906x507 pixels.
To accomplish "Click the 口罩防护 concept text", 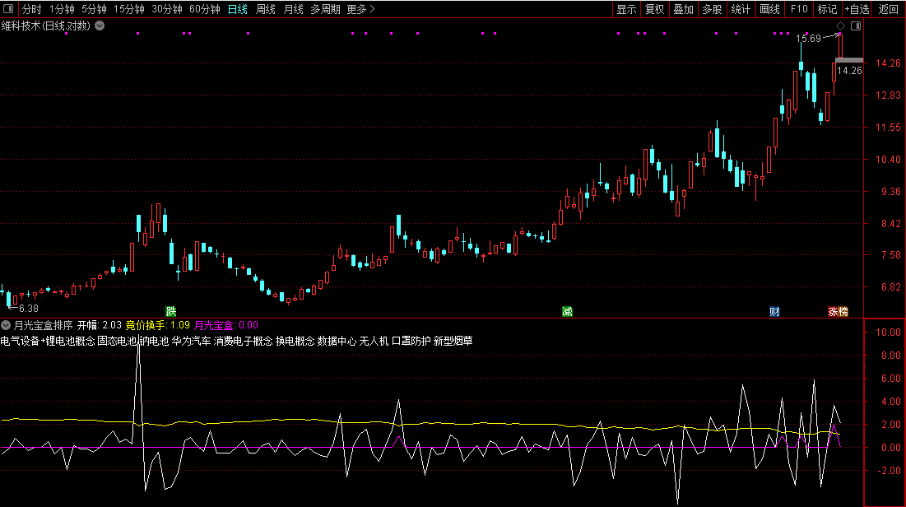I will click(411, 341).
